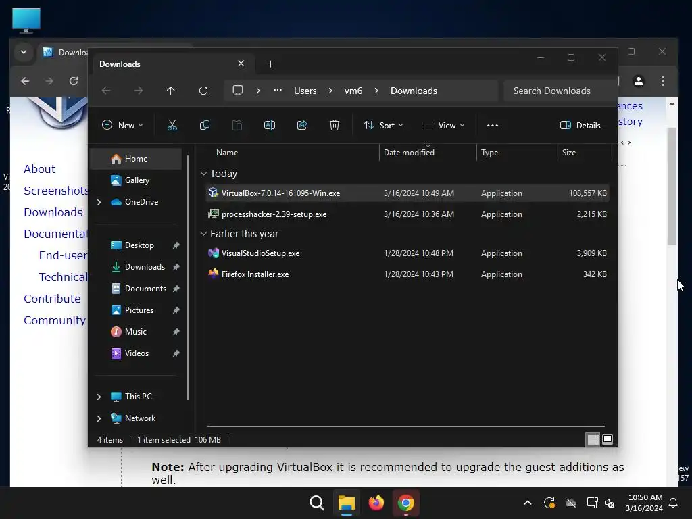
Task: Open Chrome tab search dropdown arrow
Action: point(24,52)
